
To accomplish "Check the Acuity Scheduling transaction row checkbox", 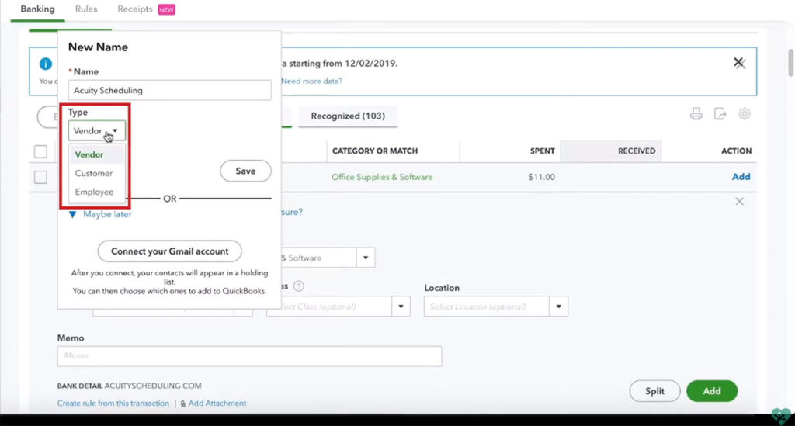I will coord(40,177).
